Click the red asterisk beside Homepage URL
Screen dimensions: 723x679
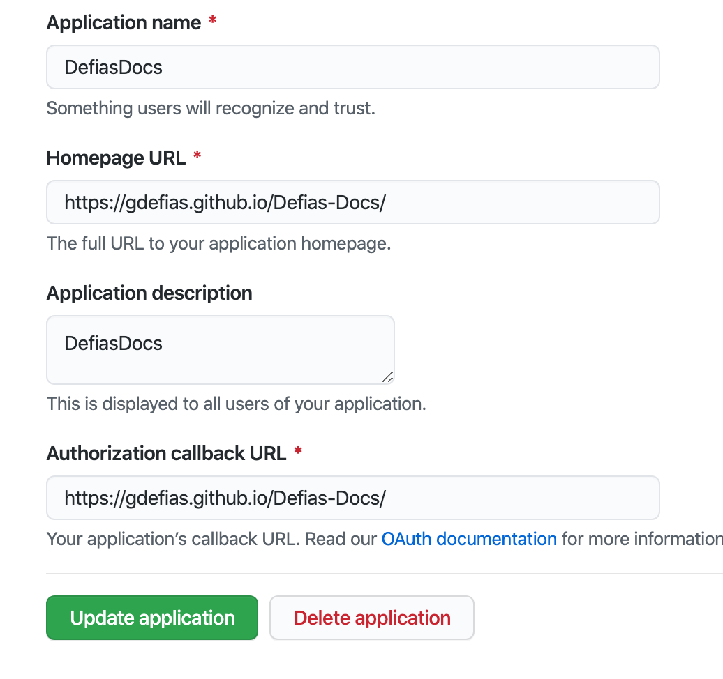coord(196,156)
